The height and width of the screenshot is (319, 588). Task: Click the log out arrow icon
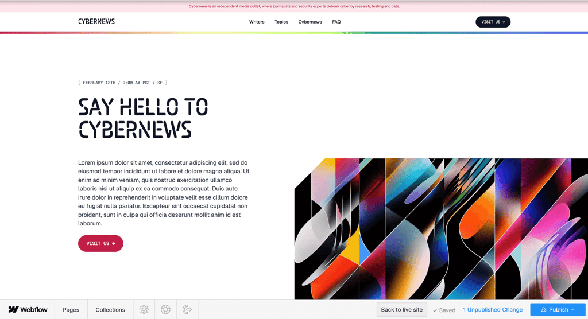coord(187,309)
